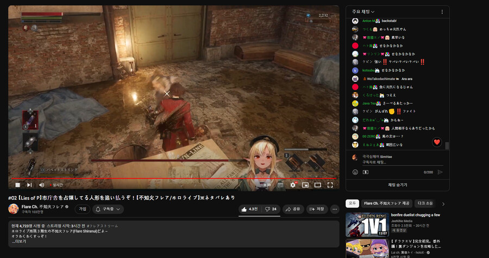Open chat options three-dot menu

coord(442,11)
